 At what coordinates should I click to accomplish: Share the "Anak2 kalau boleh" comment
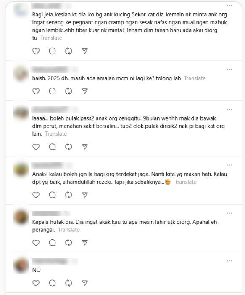tap(85, 195)
